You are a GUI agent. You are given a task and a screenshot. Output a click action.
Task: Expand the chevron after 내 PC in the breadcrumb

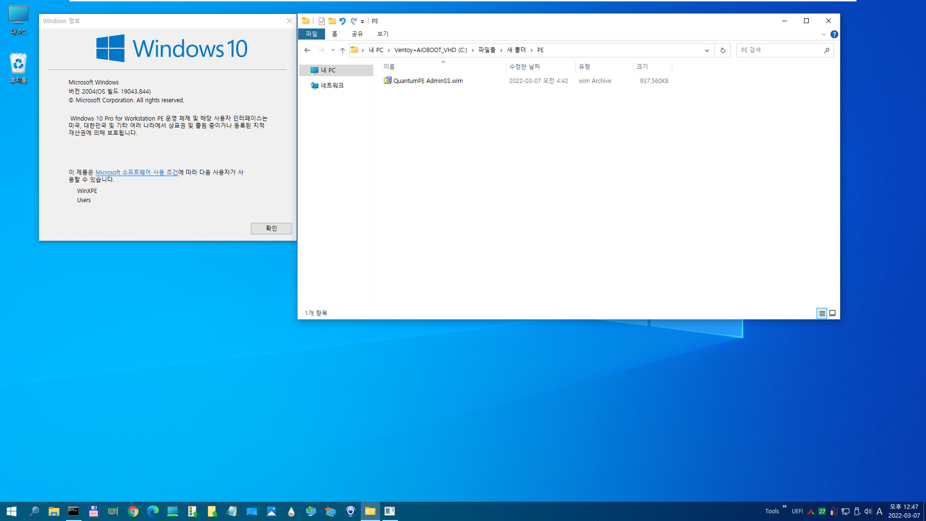pyautogui.click(x=389, y=50)
